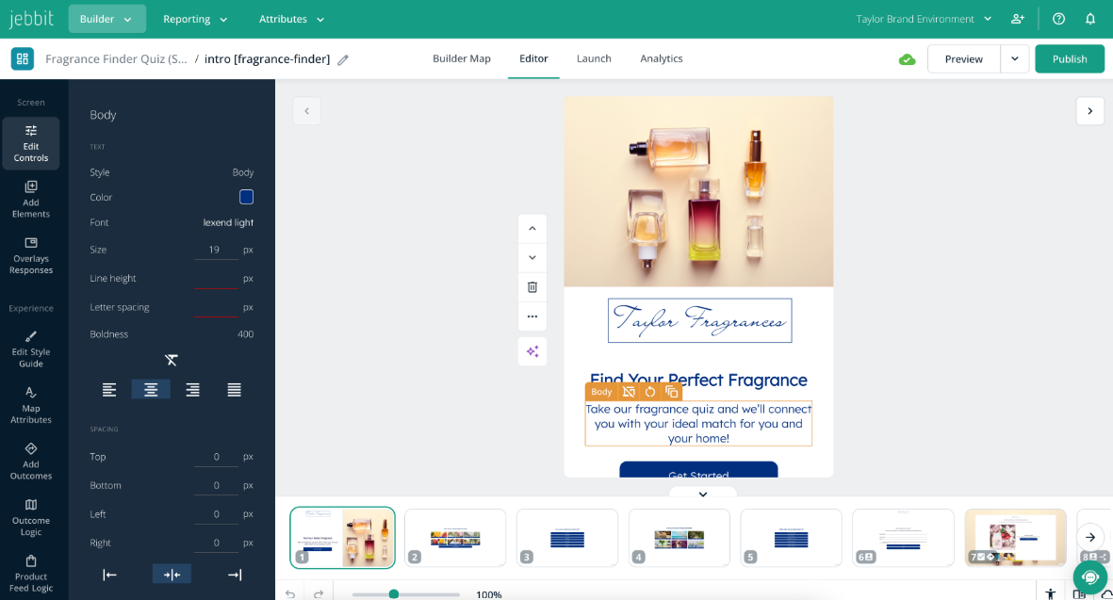1113x600 pixels.
Task: Click the clear formatting icon
Action: [x=172, y=361]
